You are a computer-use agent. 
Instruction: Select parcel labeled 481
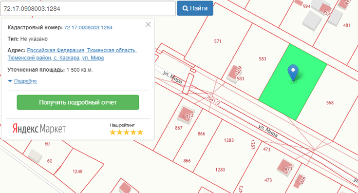(x=347, y=25)
